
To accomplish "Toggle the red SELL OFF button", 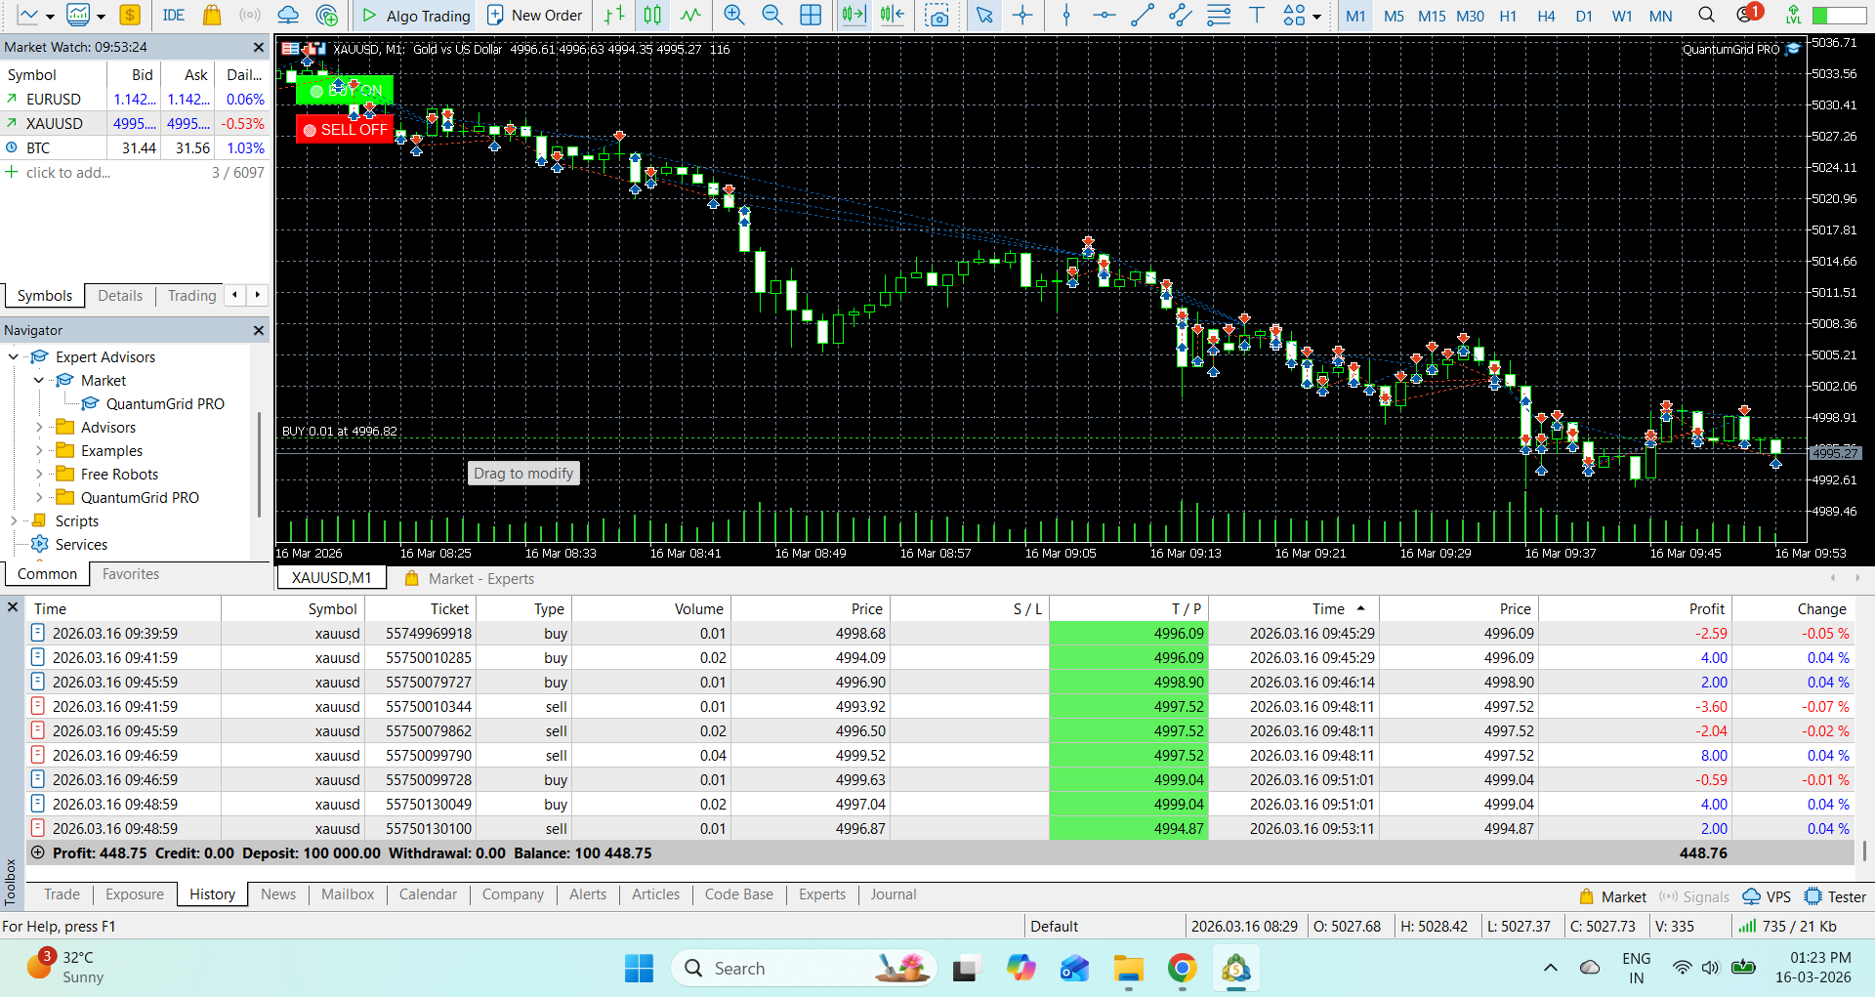I will (345, 129).
